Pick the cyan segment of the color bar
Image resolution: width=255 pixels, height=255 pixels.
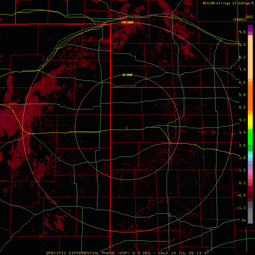click(250, 156)
